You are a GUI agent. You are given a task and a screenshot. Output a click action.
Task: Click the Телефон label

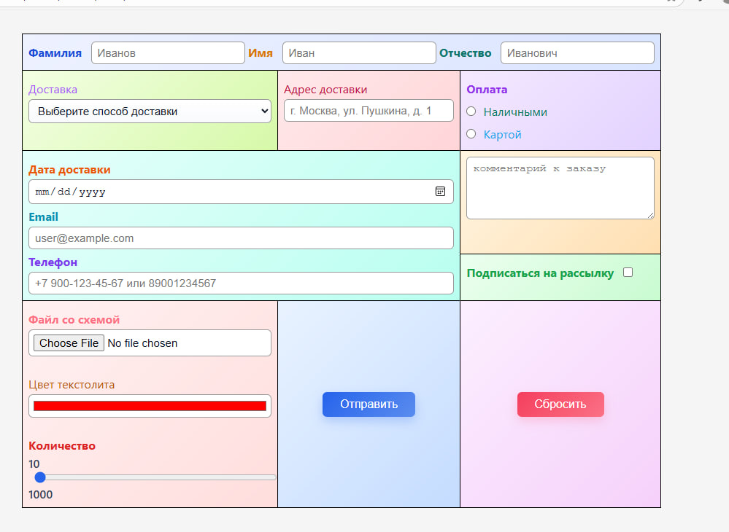(53, 262)
